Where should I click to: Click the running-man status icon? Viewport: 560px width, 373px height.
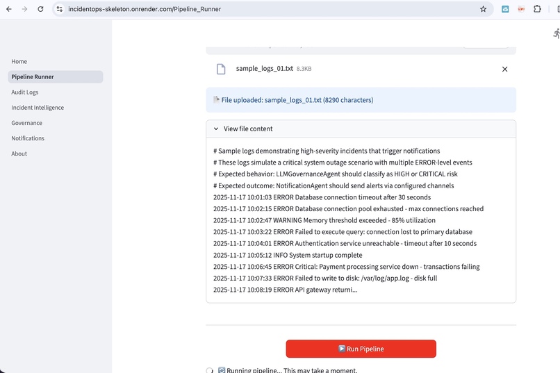click(x=557, y=34)
